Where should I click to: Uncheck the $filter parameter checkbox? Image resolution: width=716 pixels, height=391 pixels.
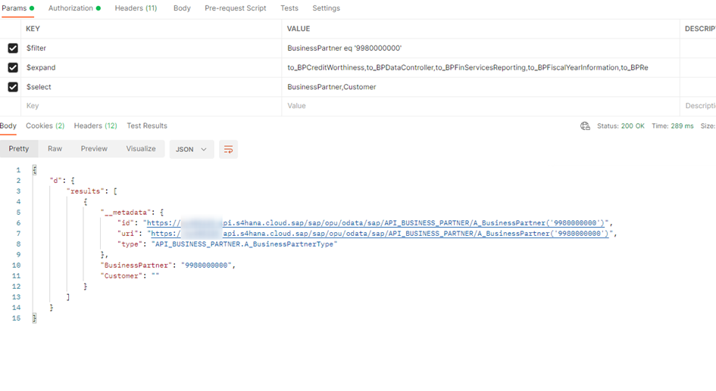[13, 48]
